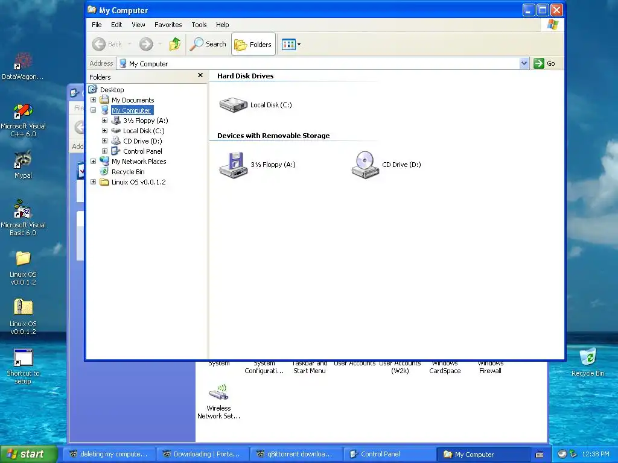Expand My Network Places tree node

[94, 162]
